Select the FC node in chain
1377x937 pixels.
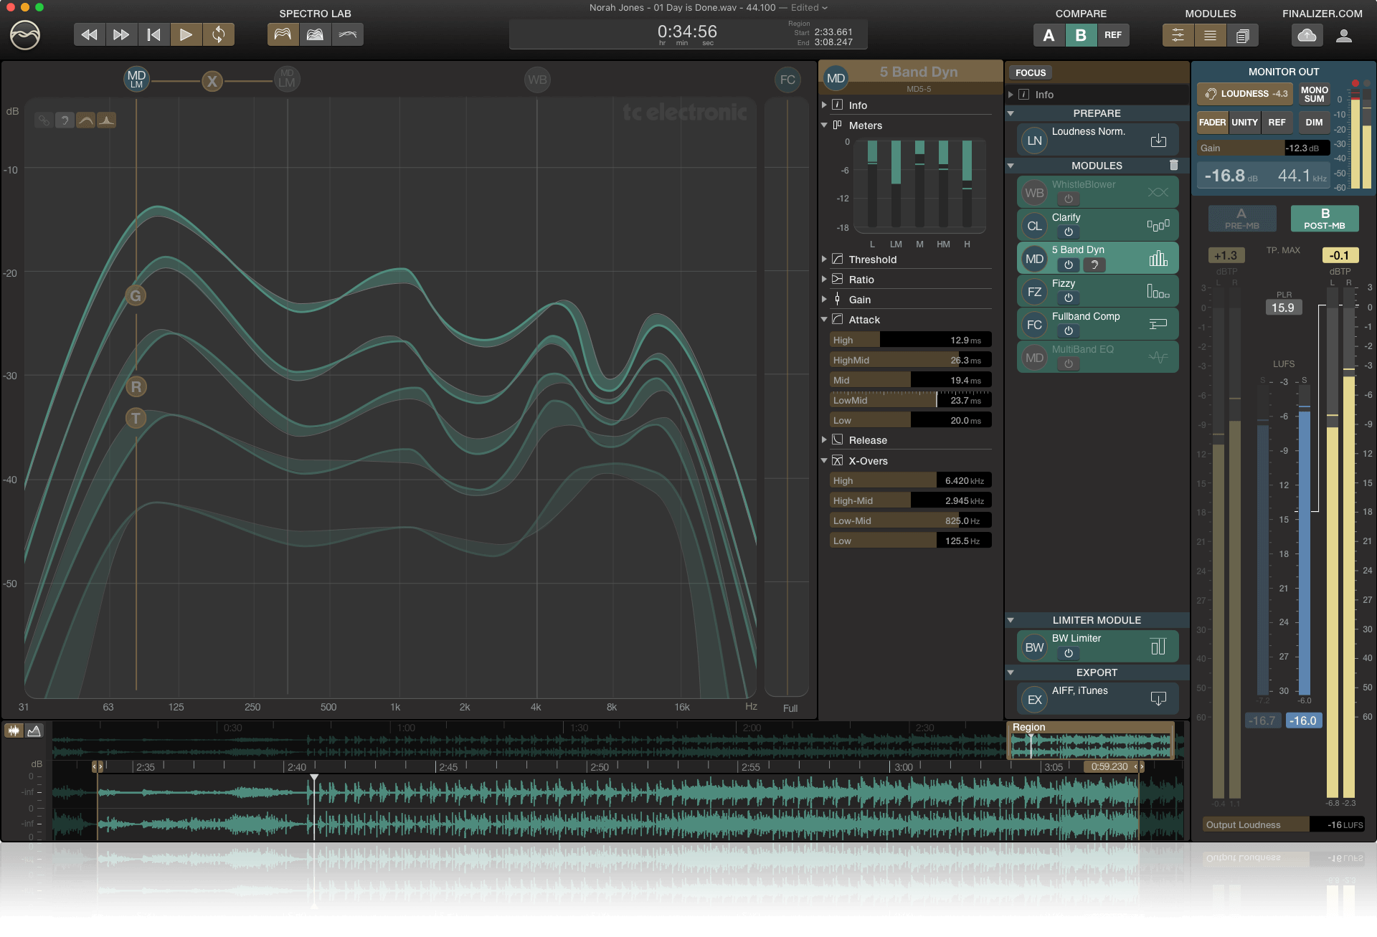[787, 80]
